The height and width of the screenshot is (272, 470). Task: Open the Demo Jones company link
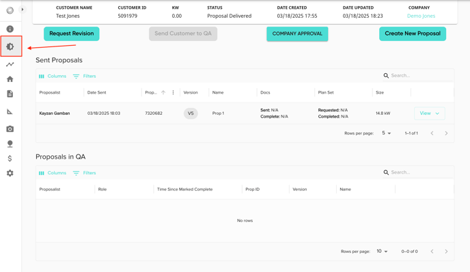(421, 16)
